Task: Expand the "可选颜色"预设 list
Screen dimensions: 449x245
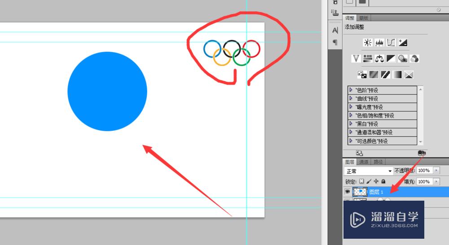Action: pos(351,141)
